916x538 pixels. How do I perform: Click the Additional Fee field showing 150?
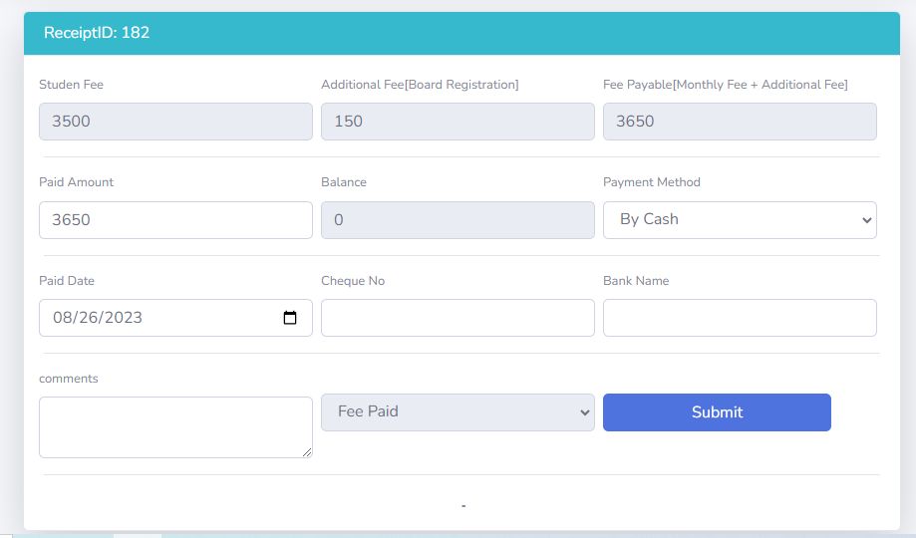[458, 122]
